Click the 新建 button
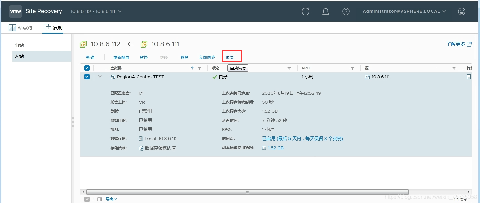 click(90, 57)
